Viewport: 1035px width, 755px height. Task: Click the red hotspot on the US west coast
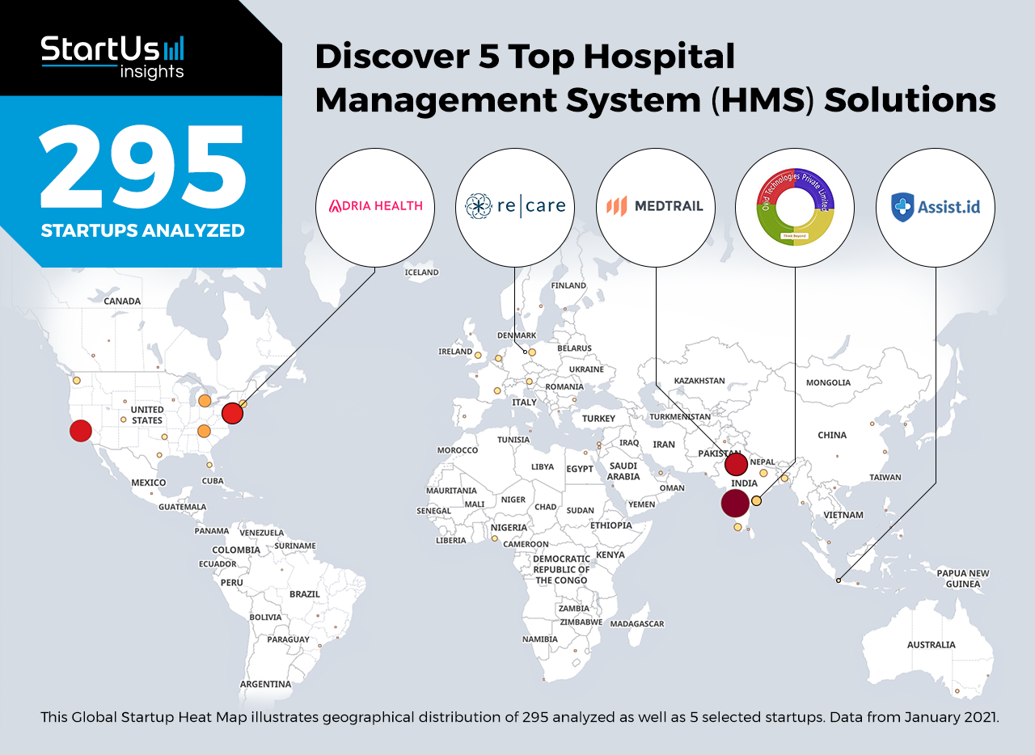point(80,431)
